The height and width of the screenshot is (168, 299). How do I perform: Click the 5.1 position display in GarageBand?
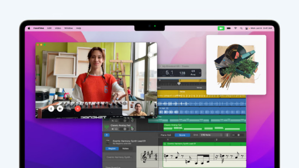[169, 72]
